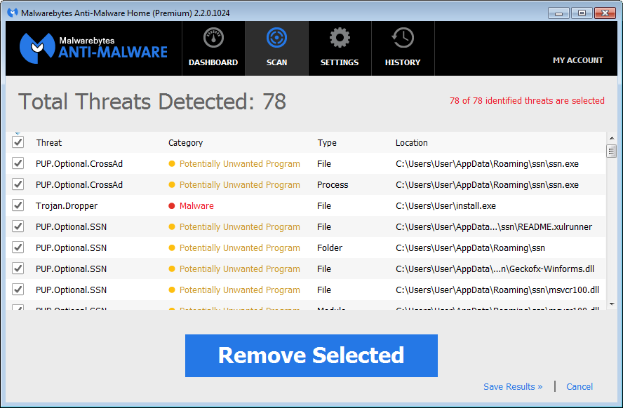
Task: Click the Malwarebytes Anti-Malware logo
Action: [x=94, y=48]
